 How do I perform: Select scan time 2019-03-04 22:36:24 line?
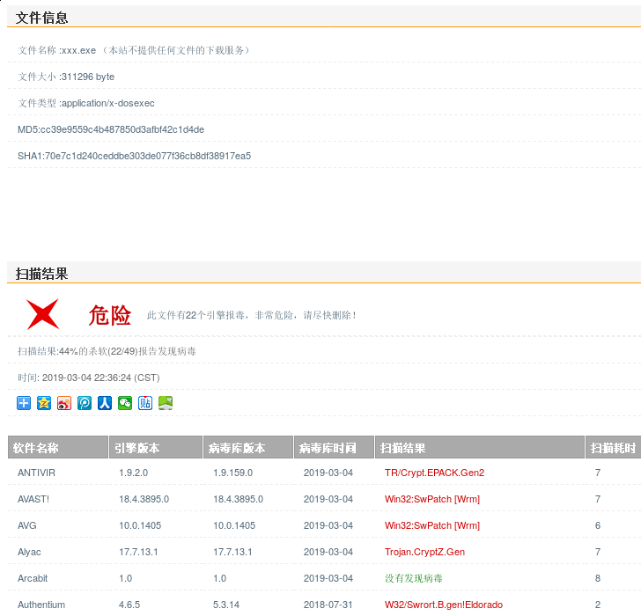click(89, 378)
